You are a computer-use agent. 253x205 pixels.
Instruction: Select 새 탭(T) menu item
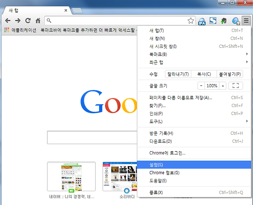point(194,31)
